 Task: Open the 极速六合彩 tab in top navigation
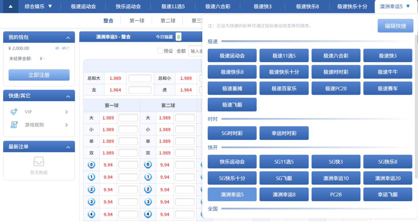point(217,7)
